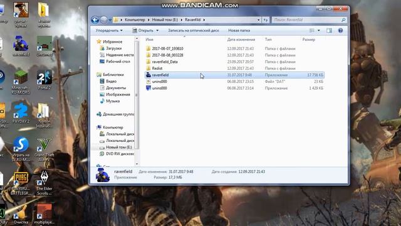Sort files by the Имя column
Screen dimensions: 401x226
pyautogui.click(x=149, y=40)
